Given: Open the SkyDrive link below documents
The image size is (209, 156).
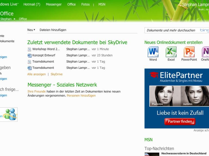Looking at the screenshot, I should click(56, 74).
